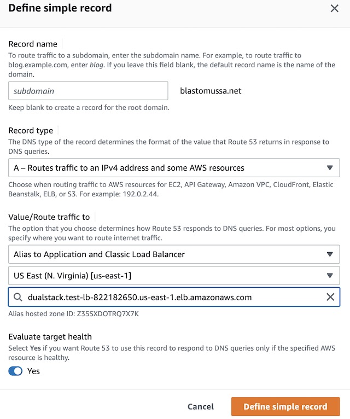Image resolution: width=350 pixels, height=419 pixels.
Task: Click the Yes label beside the health toggle
Action: (33, 371)
